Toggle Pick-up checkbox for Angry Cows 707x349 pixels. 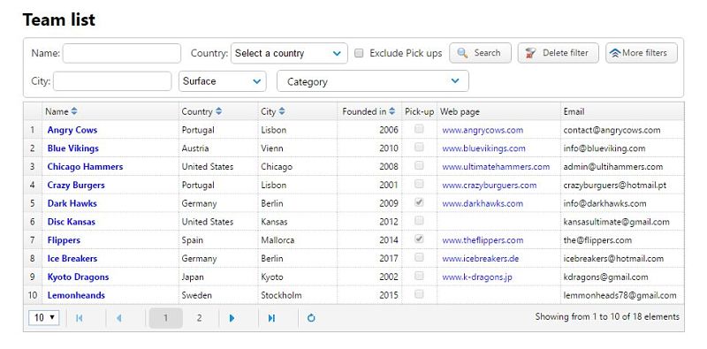(419, 129)
